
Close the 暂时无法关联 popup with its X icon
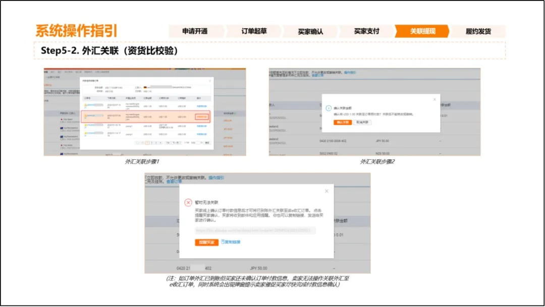point(327,191)
